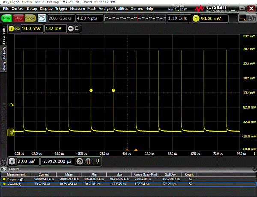Minimize the Infiniium window
257x197 pixels.
(233, 9)
